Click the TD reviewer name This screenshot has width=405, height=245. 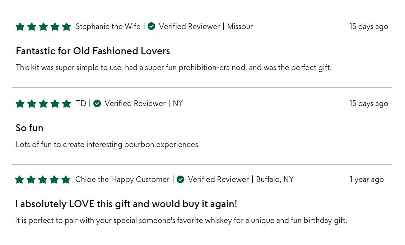(81, 104)
